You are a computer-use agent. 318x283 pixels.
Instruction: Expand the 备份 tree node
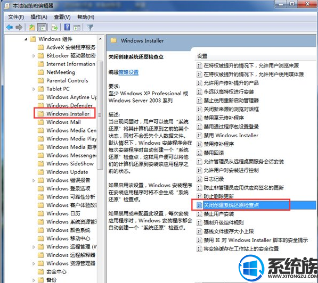coord(34,280)
